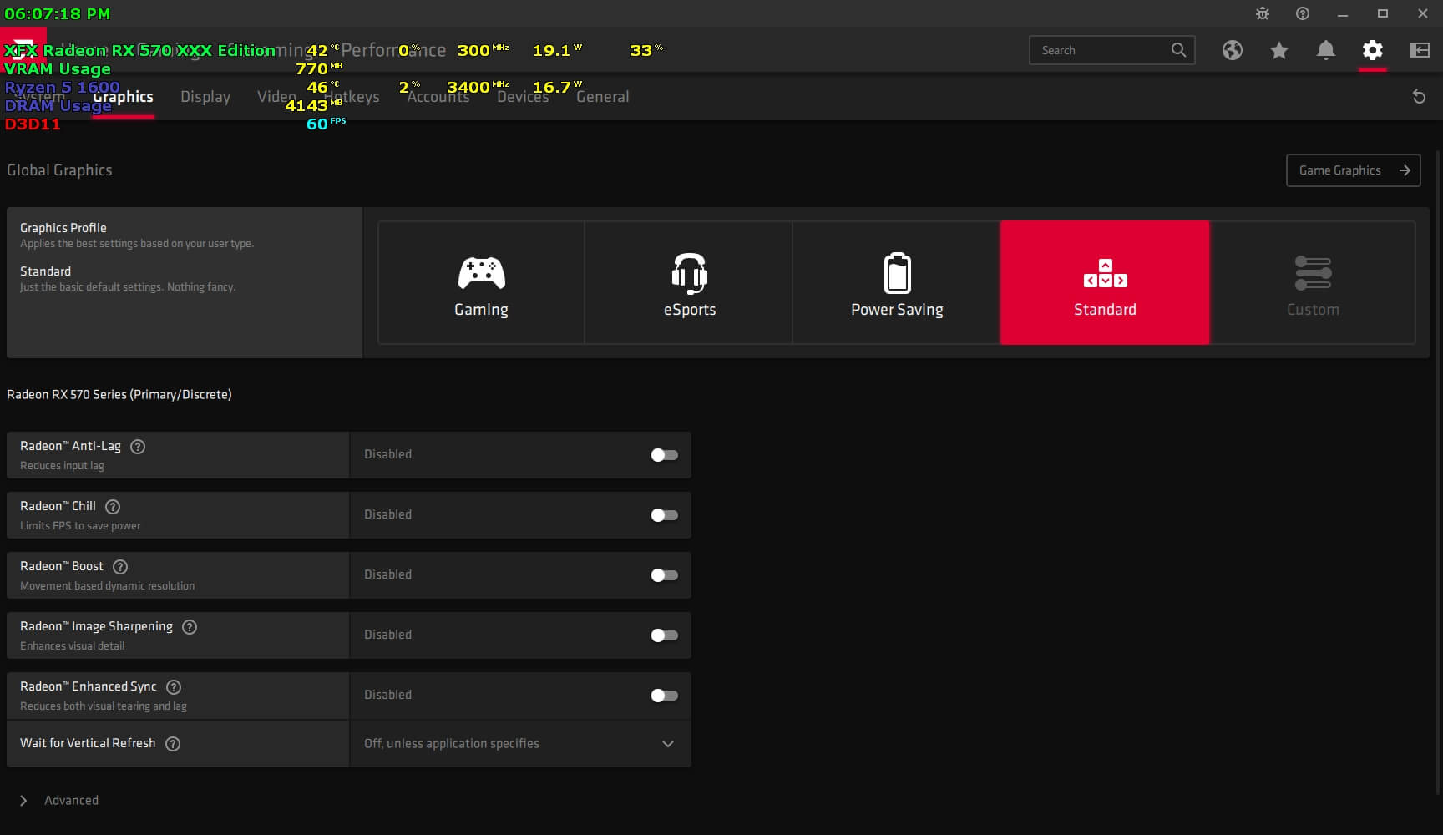Enable the Radeon Anti-Lag toggle
This screenshot has width=1443, height=835.
click(664, 455)
